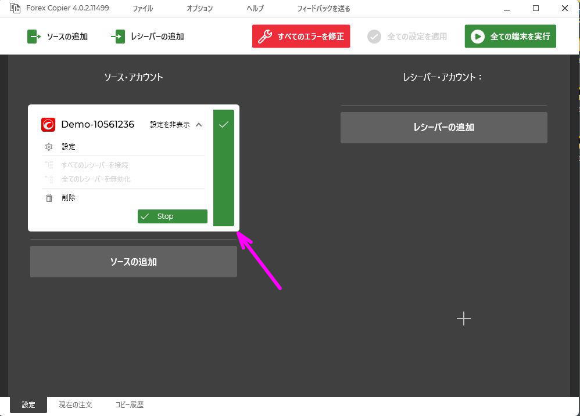Viewport: 580px width, 416px height.
Task: Switch to the コピー履歴 tab
Action: 129,404
